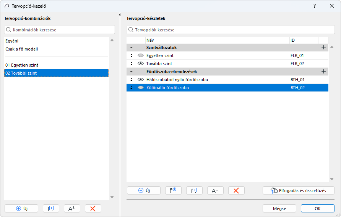Cancel with the Mégse button

279,209
